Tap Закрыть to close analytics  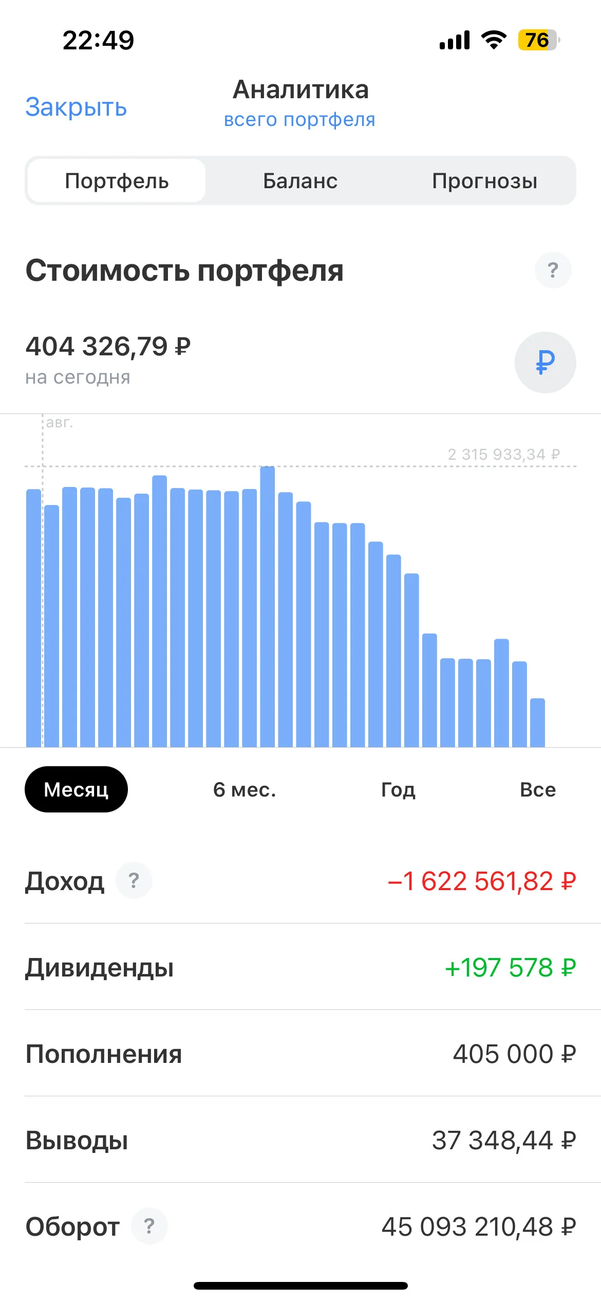[76, 107]
